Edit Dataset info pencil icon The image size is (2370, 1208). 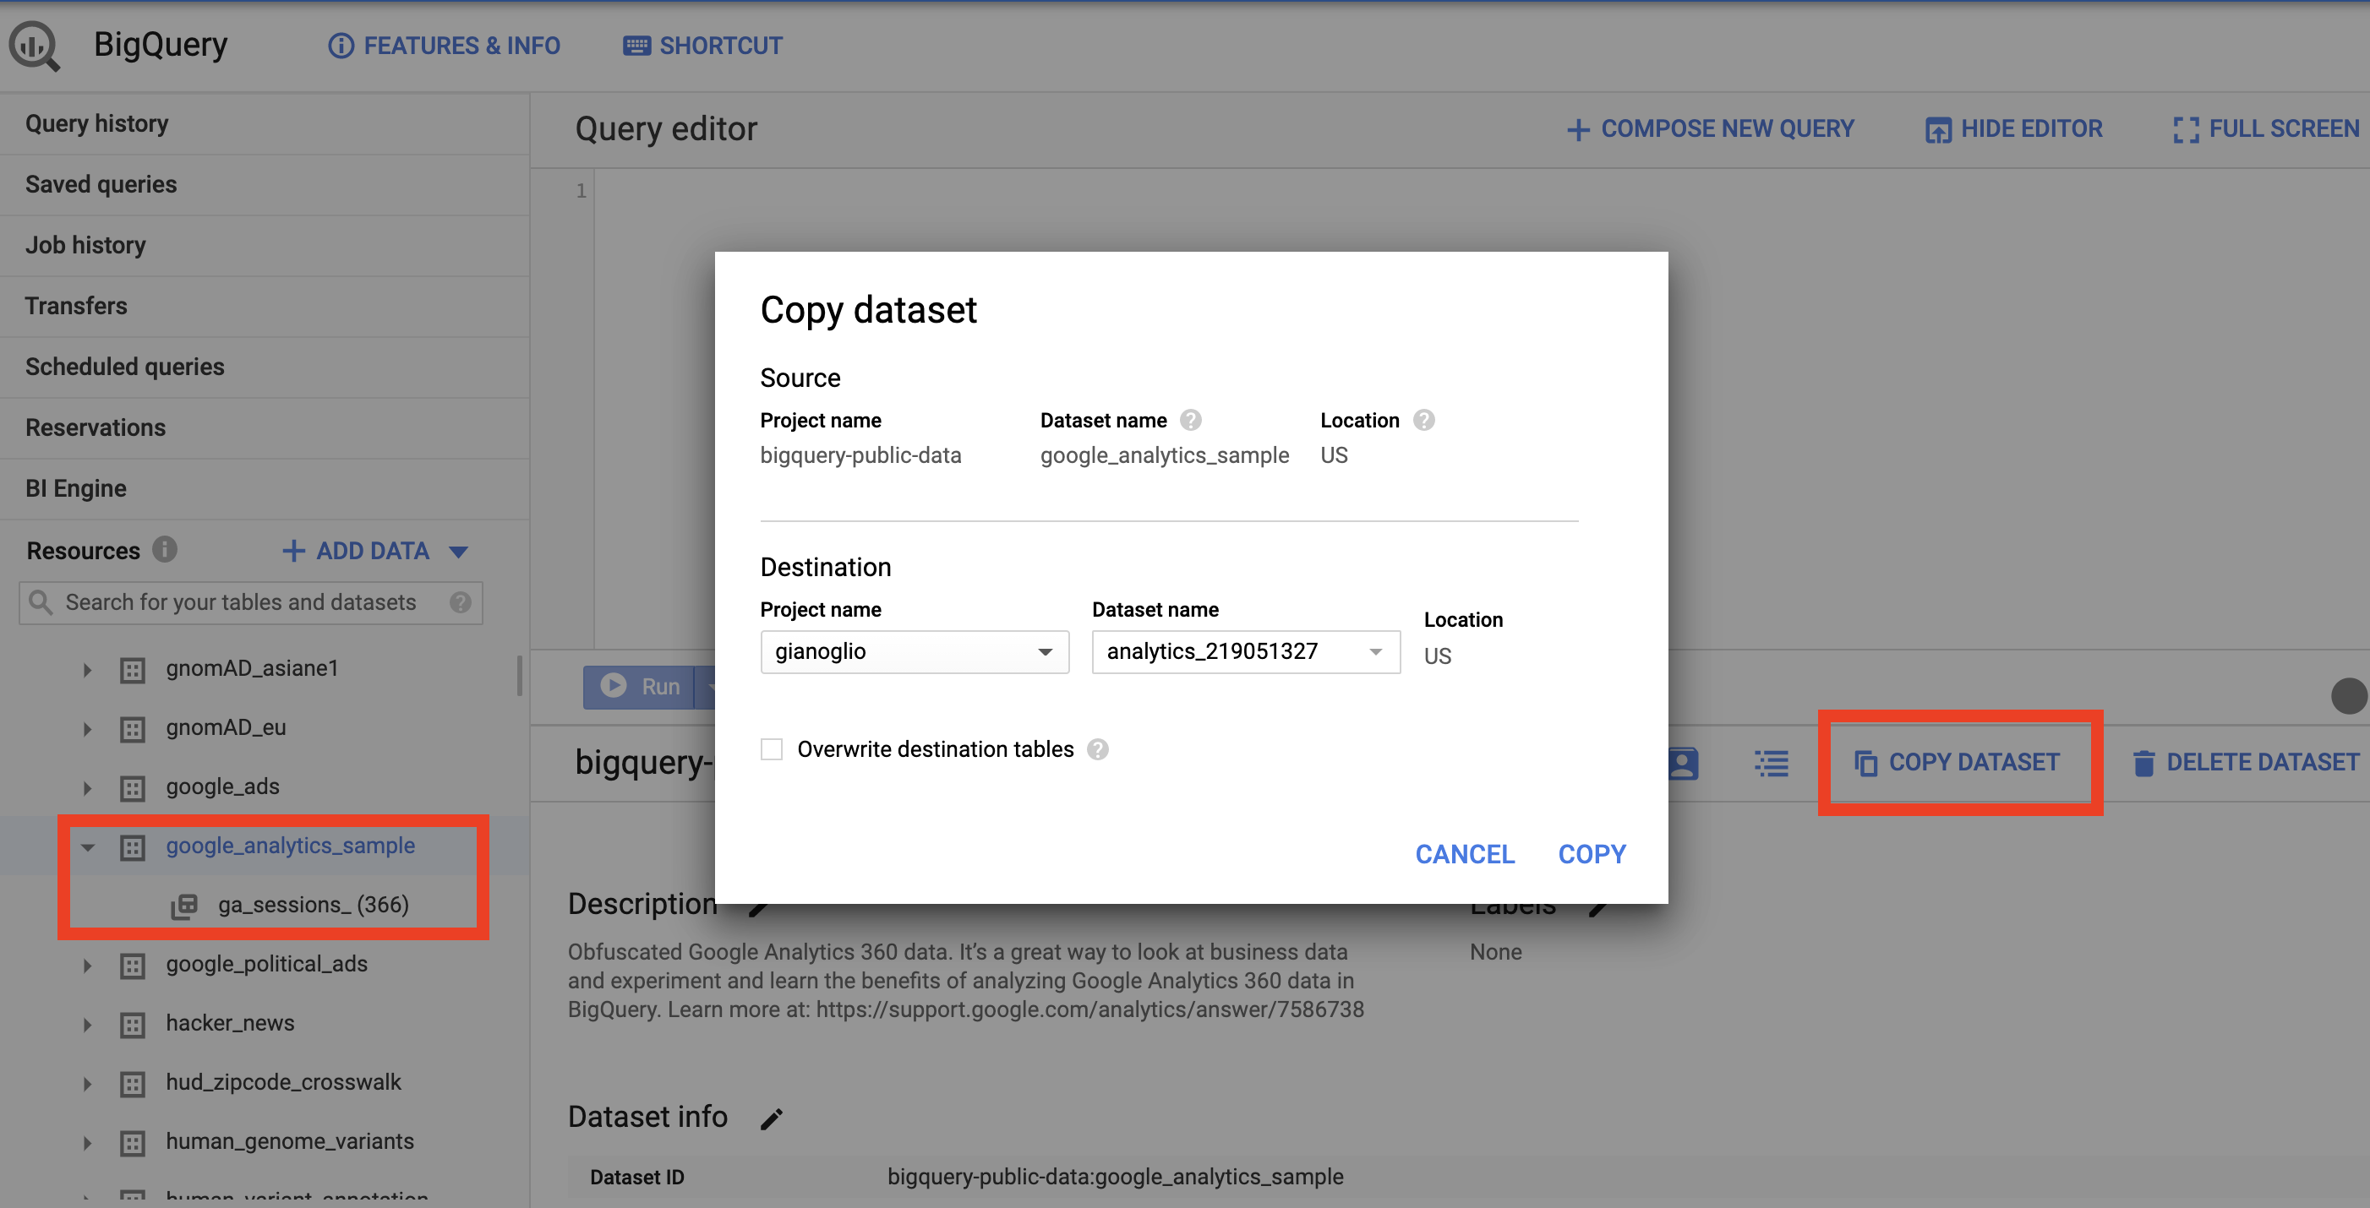tap(771, 1118)
